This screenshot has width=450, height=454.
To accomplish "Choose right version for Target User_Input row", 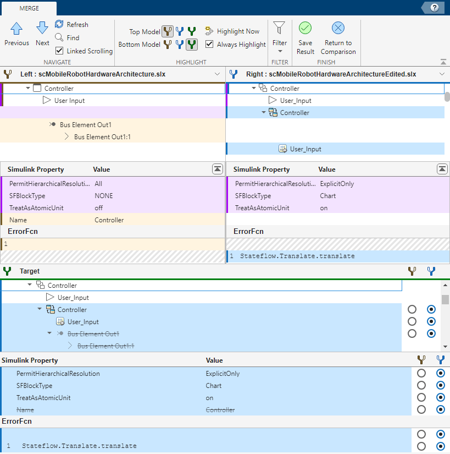I will (431, 321).
